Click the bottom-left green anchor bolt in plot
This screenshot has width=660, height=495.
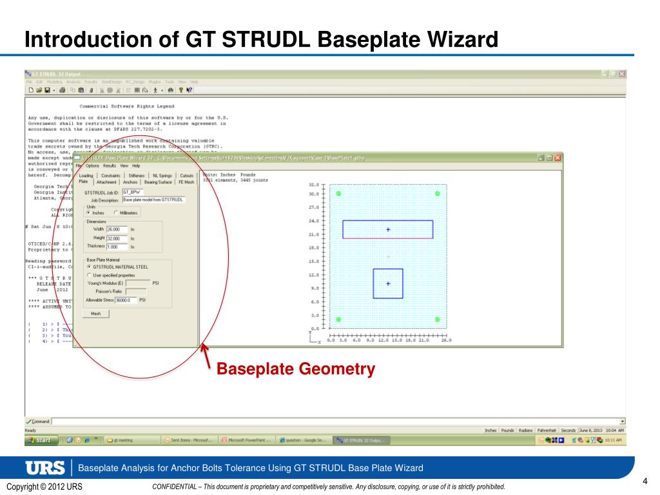[x=338, y=320]
